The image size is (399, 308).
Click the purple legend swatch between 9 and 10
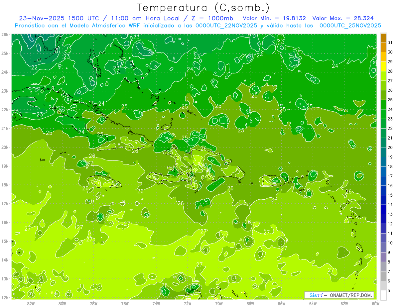(383, 248)
